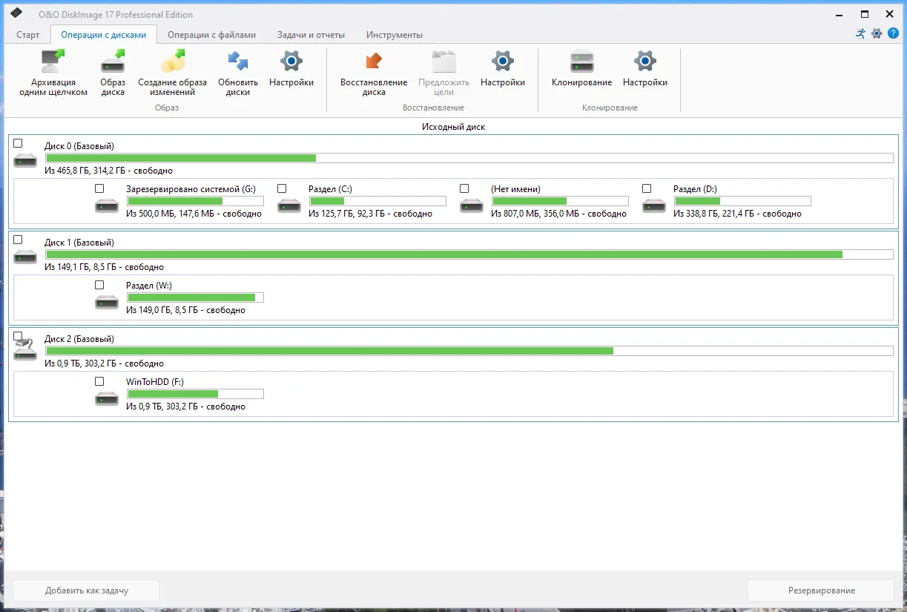Click Диск 0 usage bar

pos(469,158)
